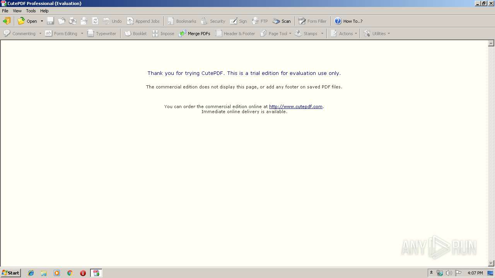
Task: Click the Merge PDFs tool
Action: point(194,34)
